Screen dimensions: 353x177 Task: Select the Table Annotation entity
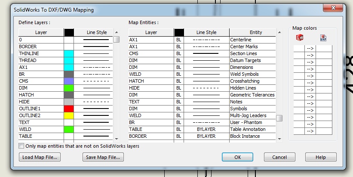tap(252, 129)
